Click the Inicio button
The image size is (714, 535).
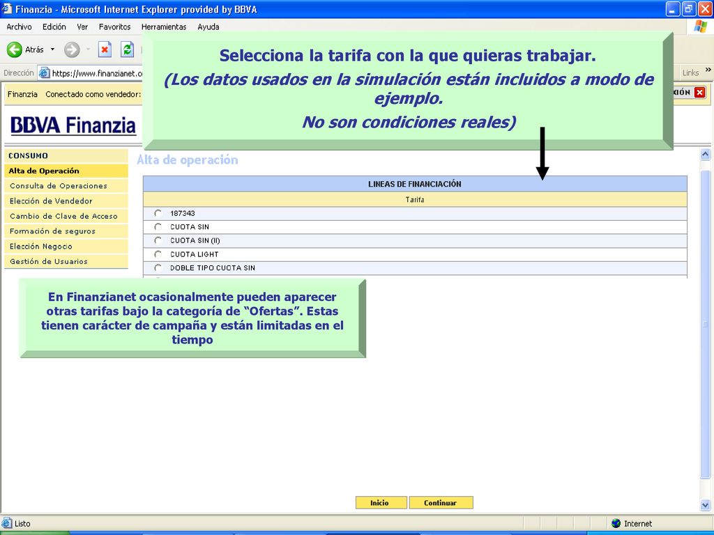click(381, 503)
